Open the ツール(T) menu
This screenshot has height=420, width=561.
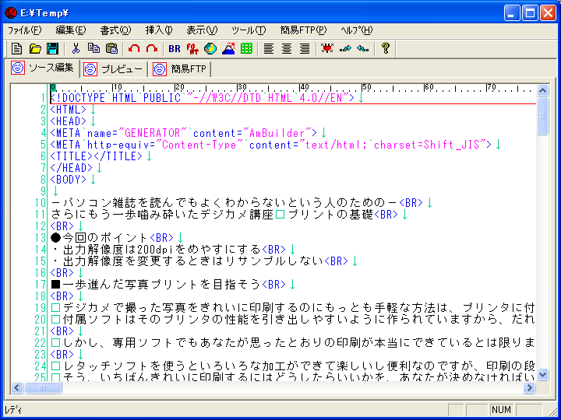pyautogui.click(x=249, y=30)
